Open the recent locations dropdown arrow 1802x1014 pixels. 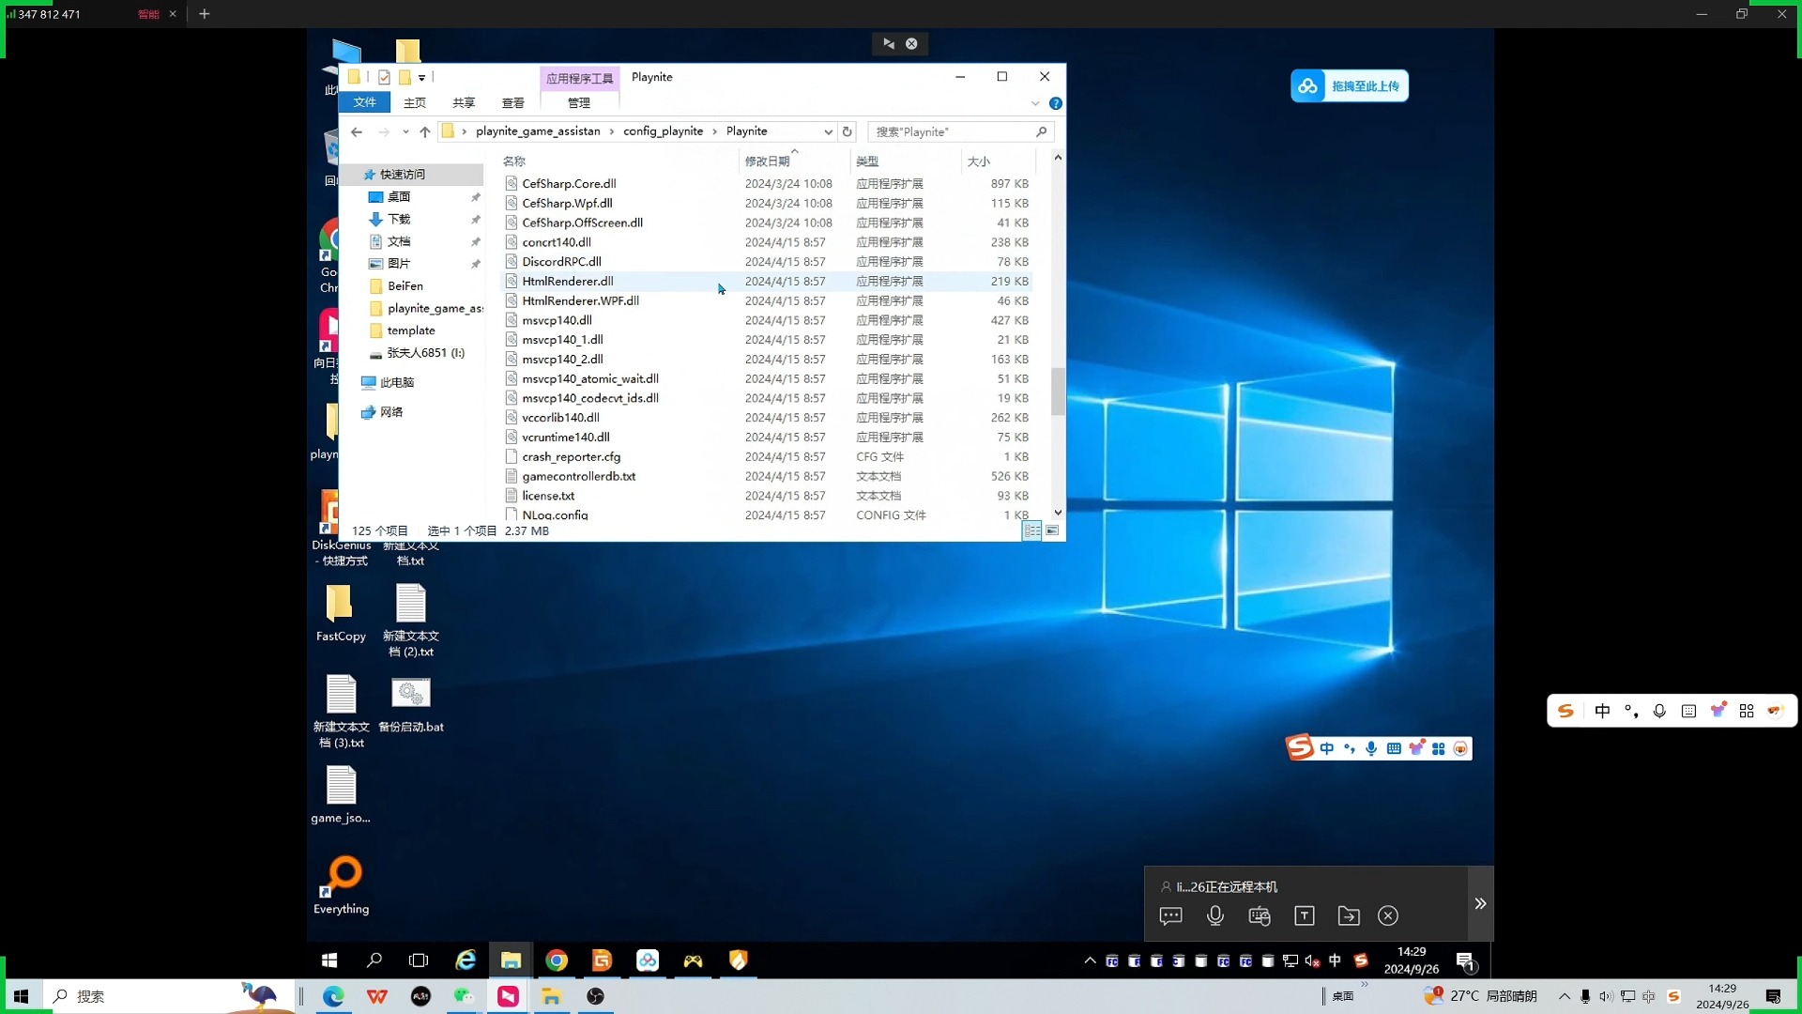coord(405,131)
